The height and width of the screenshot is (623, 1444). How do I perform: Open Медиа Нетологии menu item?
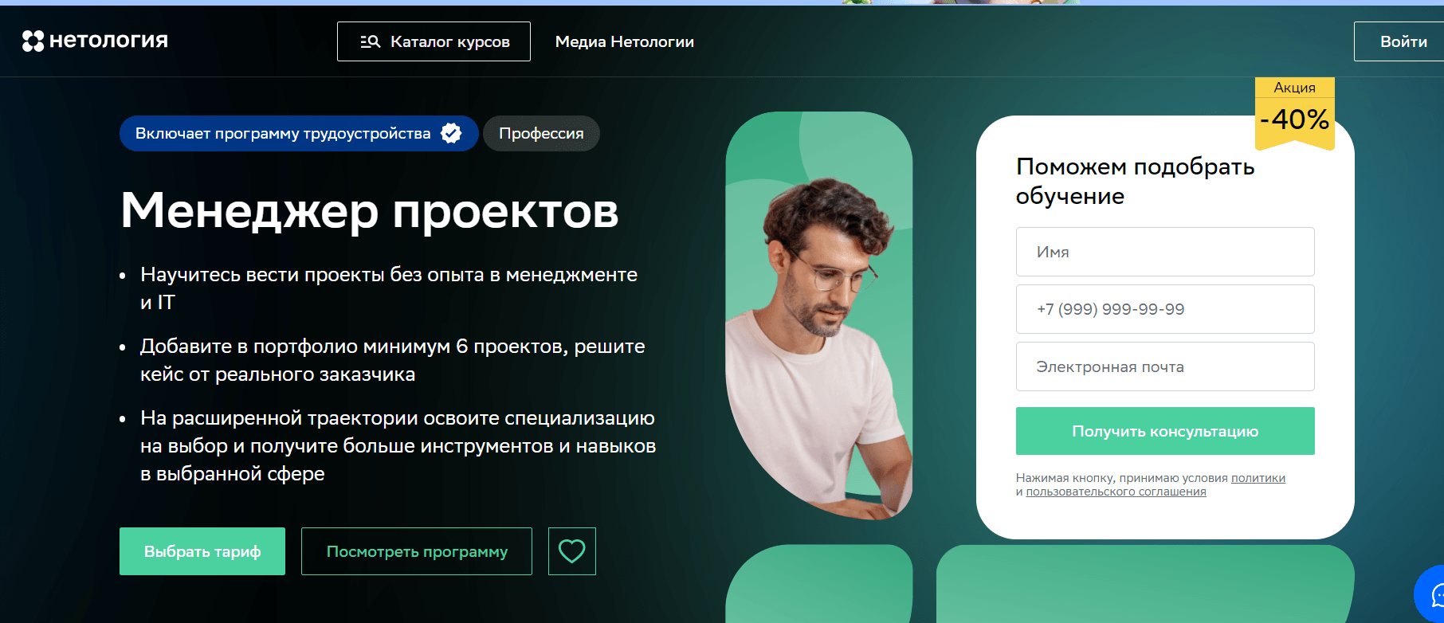point(625,41)
